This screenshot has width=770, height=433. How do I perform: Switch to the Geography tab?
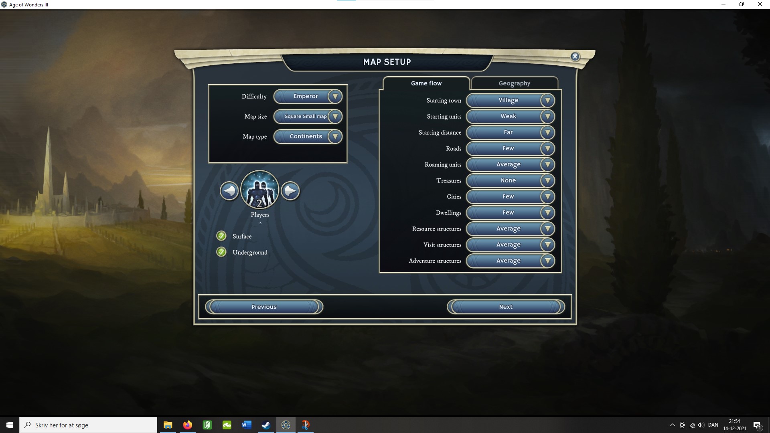(515, 83)
